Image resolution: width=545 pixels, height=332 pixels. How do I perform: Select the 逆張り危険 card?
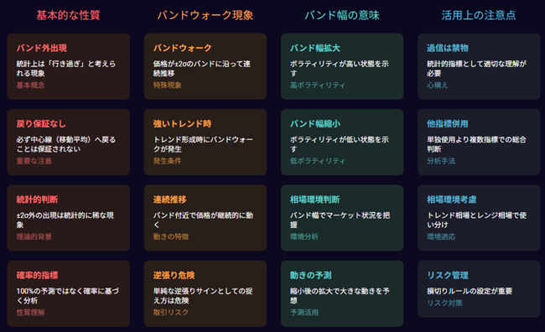(x=205, y=293)
